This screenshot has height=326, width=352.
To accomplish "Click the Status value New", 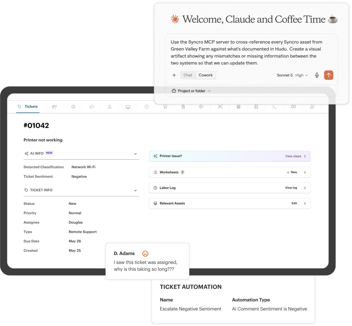I will click(72, 203).
